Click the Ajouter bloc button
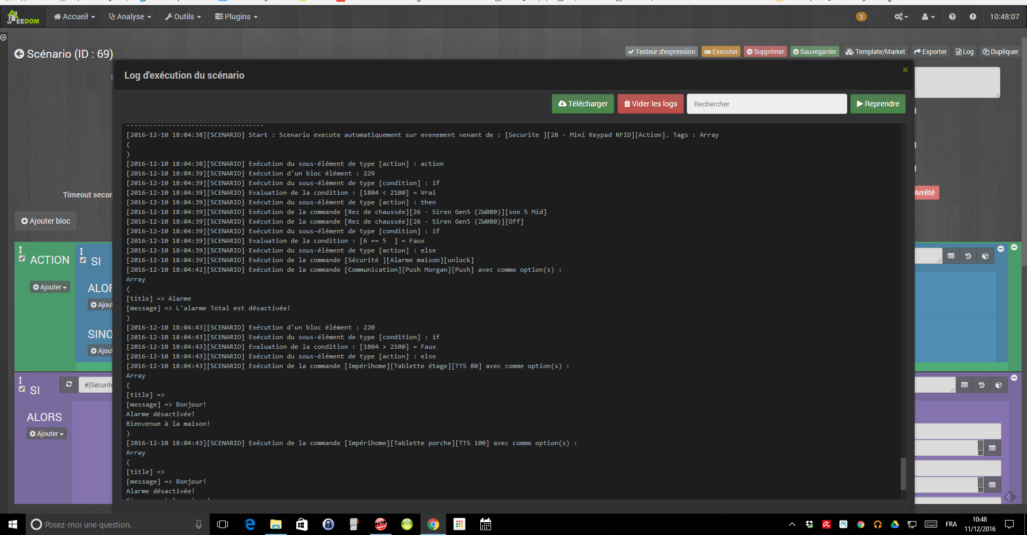 tap(45, 221)
